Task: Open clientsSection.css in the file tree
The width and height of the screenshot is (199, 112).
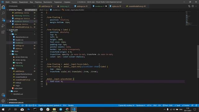Action: [x=22, y=37]
